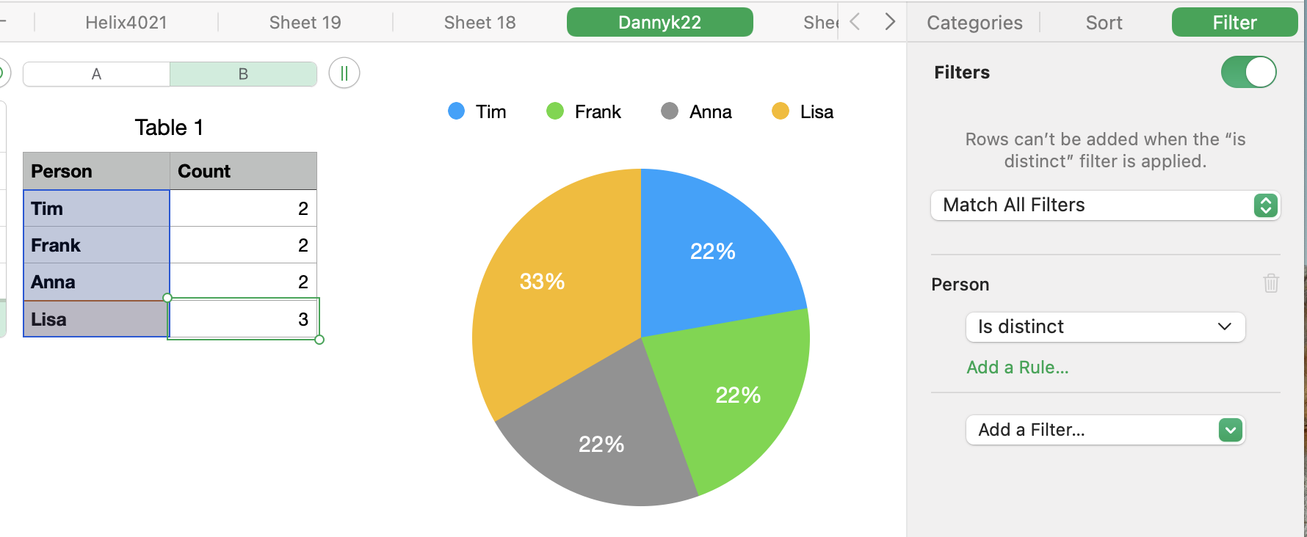This screenshot has height=537, width=1307.
Task: Click the blue Tim legend marker
Action: coord(457,112)
